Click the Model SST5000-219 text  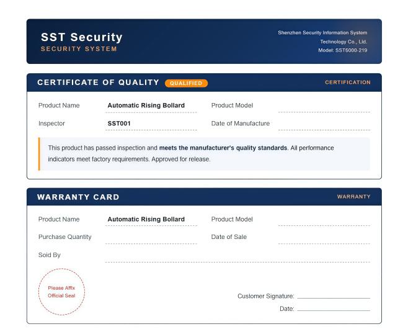(343, 50)
